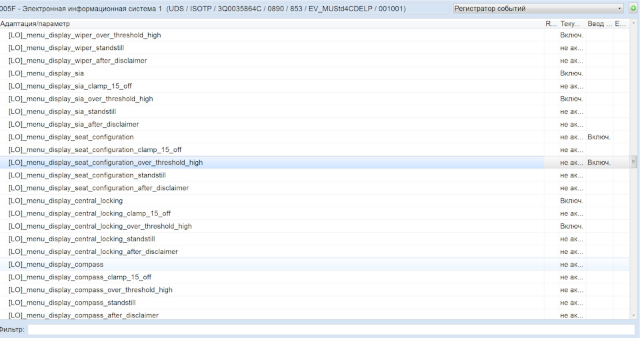Open the Регистратор событий dropdown
The height and width of the screenshot is (338, 640).
click(539, 8)
